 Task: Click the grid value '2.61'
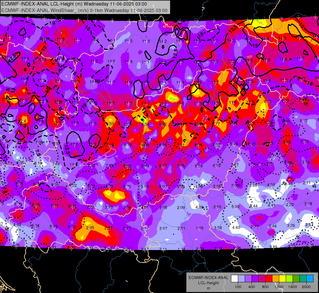coord(181,228)
